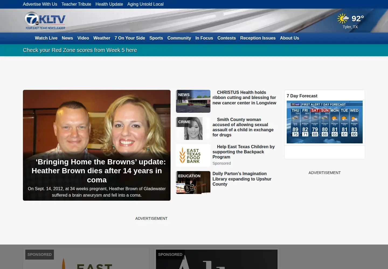388x269 pixels.
Task: Click the Red Zone scores banner link
Action: click(x=80, y=50)
